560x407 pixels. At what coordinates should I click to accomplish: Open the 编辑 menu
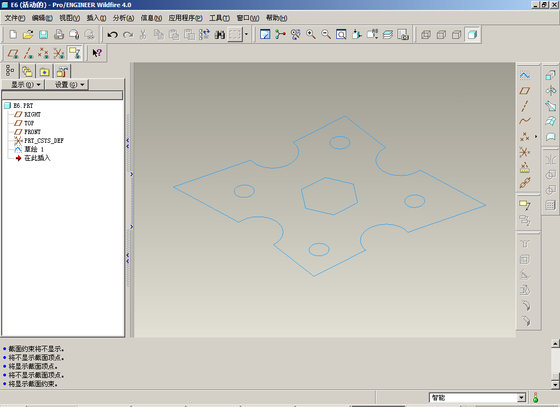(x=42, y=18)
